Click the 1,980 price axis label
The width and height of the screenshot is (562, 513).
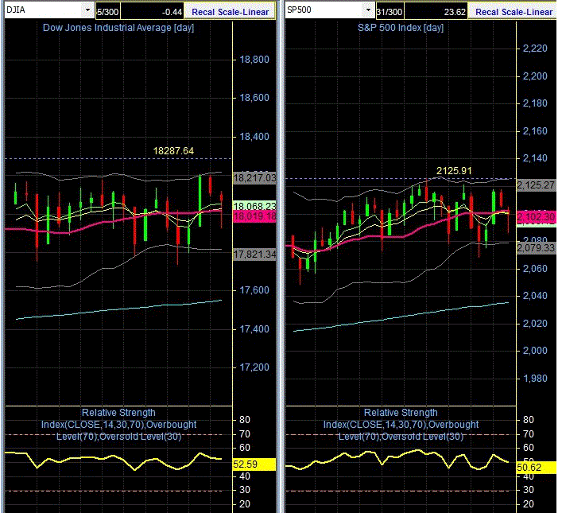coord(535,379)
